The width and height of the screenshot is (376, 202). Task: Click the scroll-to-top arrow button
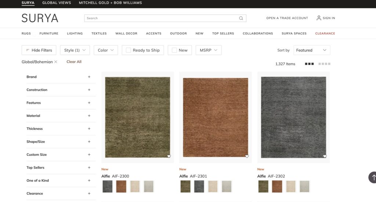tap(372, 177)
